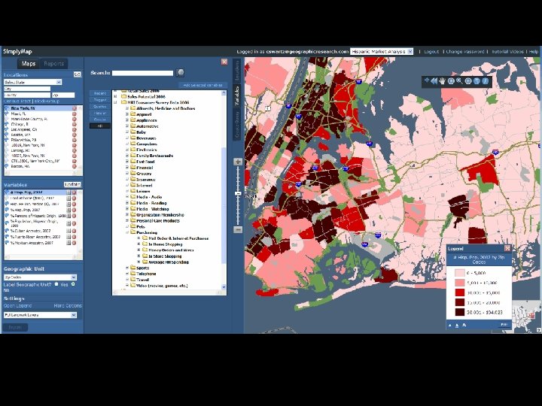Click the zoom in circle tool on the map toolbar
The image size is (542, 406).
tap(451, 81)
